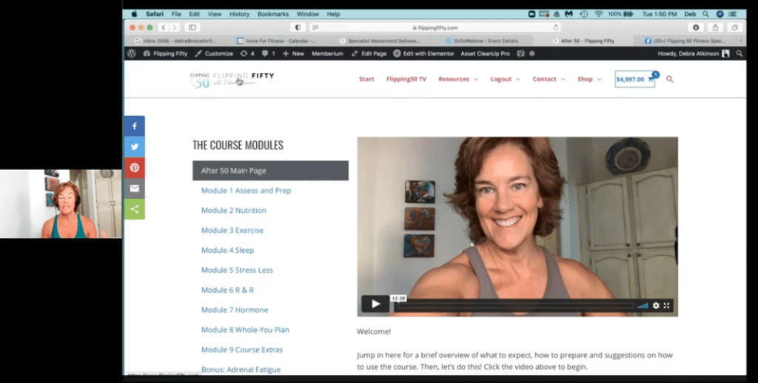758x383 pixels.
Task: Adjust video volume bars
Action: 643,305
